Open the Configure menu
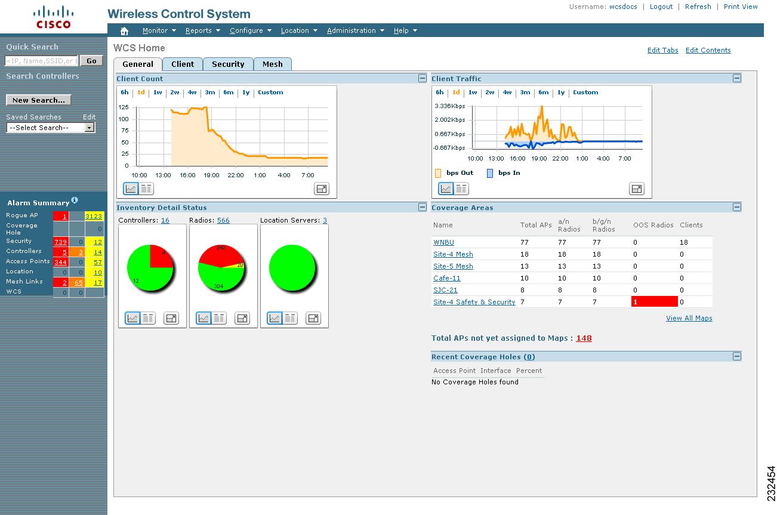The width and height of the screenshot is (777, 515). 251,30
